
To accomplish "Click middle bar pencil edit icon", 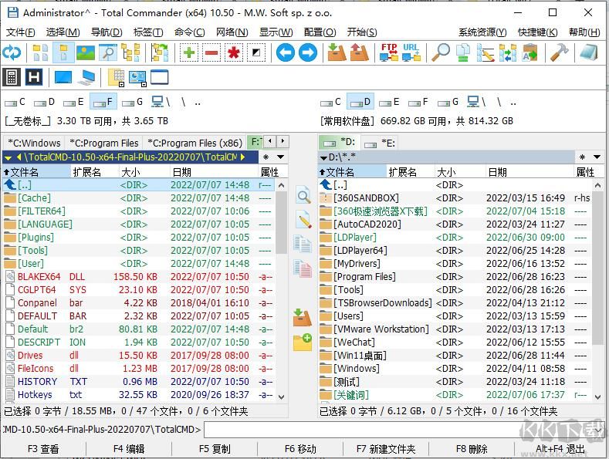I will click(x=303, y=219).
